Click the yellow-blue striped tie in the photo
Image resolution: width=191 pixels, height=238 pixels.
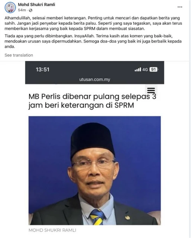[x=98, y=217]
